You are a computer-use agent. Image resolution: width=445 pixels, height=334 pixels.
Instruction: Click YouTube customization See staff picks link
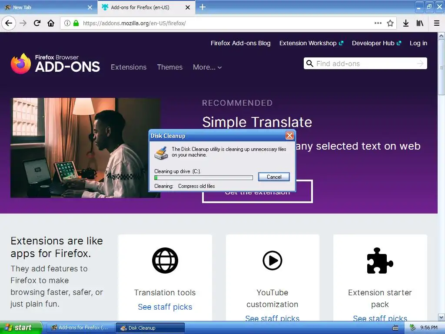(272, 318)
